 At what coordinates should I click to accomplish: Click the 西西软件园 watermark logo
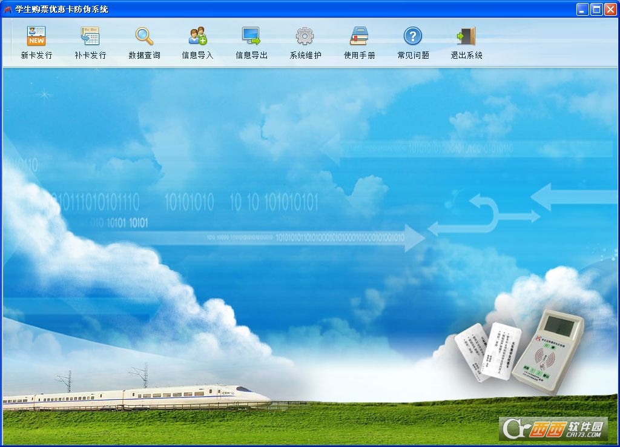point(553,428)
